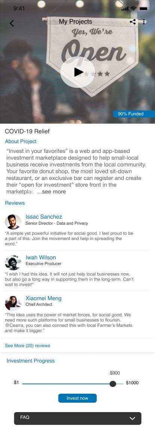155x435 pixels.
Task: Click the Invest now button
Action: point(77,398)
